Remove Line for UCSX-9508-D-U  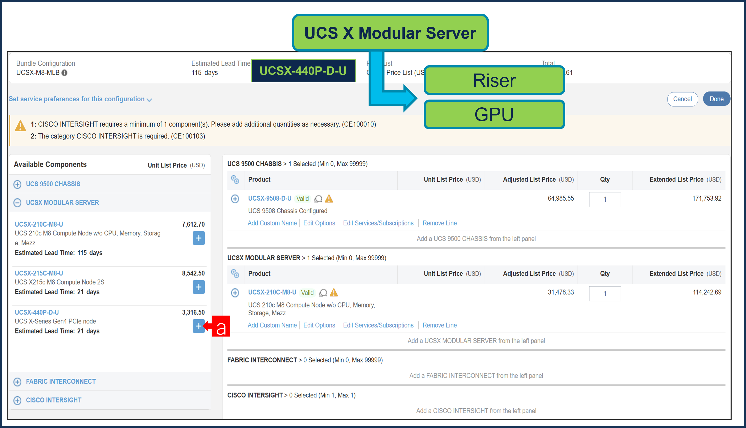pyautogui.click(x=440, y=223)
